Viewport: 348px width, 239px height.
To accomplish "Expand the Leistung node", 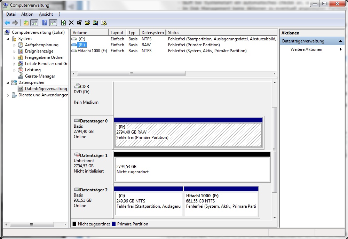I will 14,70.
